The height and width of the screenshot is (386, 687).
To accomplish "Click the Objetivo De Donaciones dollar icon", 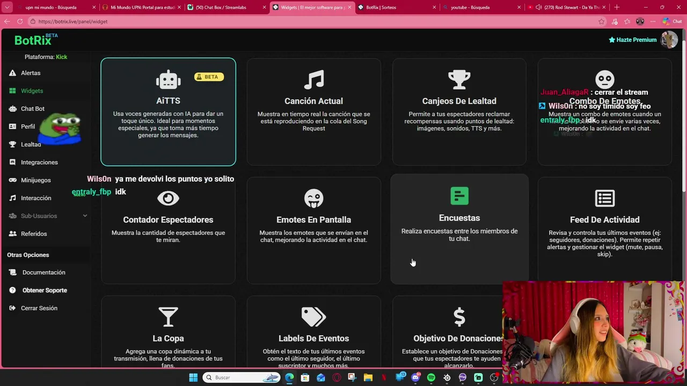I will [459, 317].
